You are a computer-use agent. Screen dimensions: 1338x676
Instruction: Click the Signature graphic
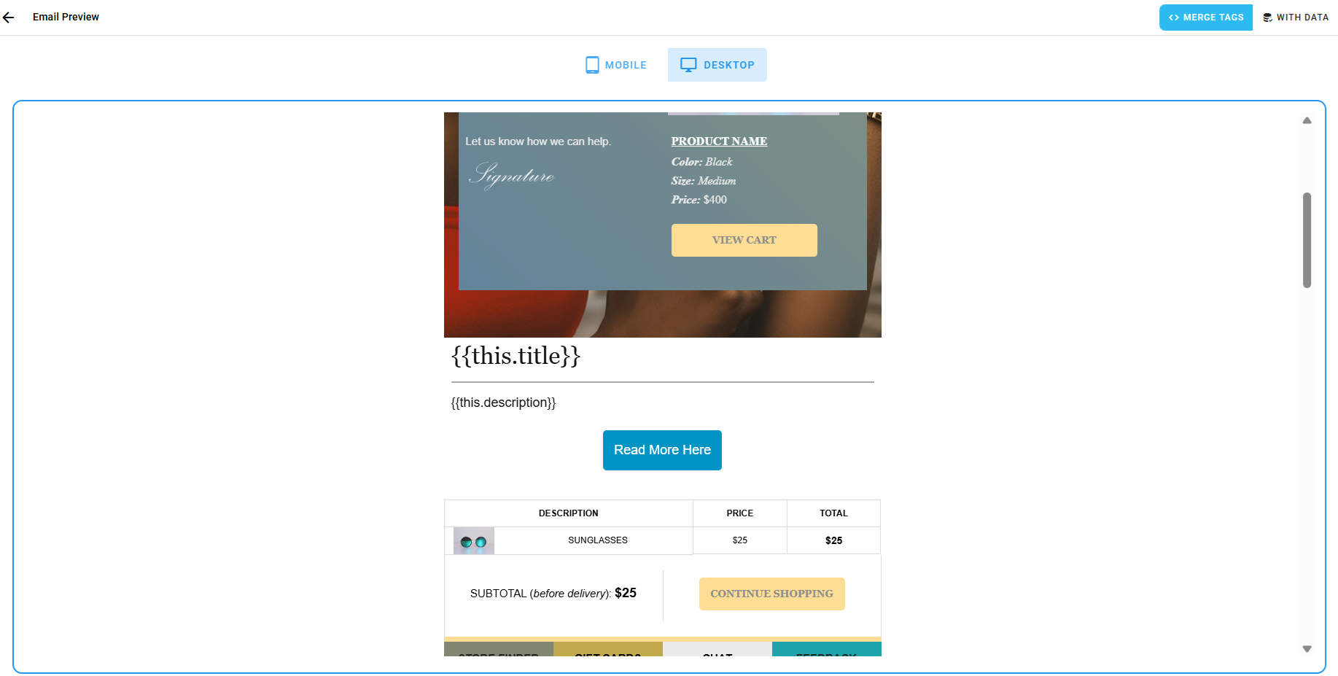[x=512, y=176]
